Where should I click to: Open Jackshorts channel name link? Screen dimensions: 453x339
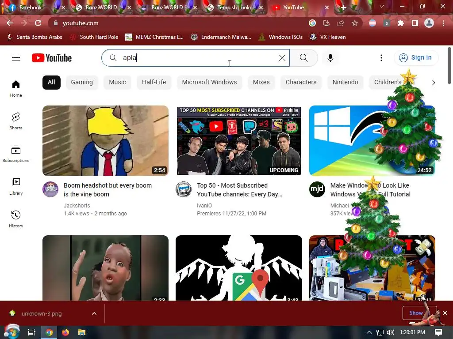point(77,206)
